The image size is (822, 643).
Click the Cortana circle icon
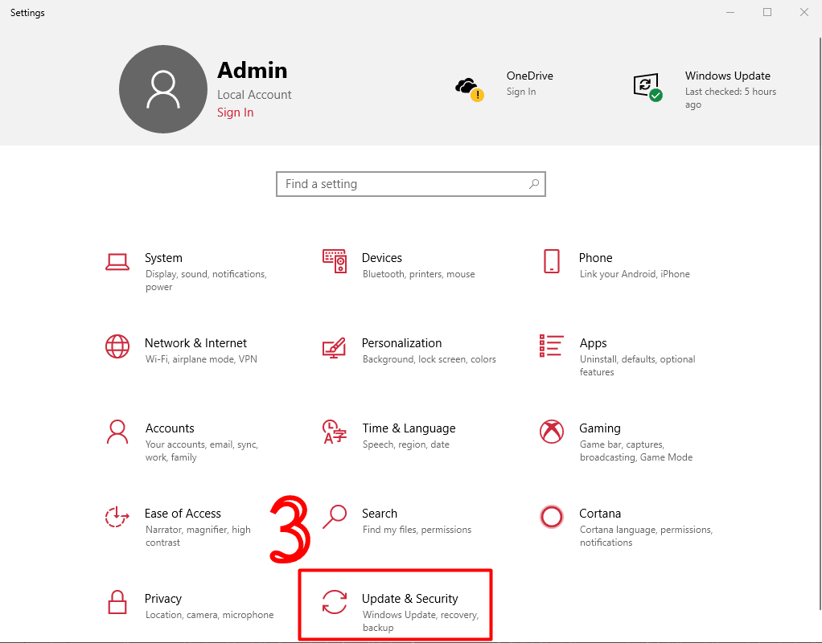point(552,517)
